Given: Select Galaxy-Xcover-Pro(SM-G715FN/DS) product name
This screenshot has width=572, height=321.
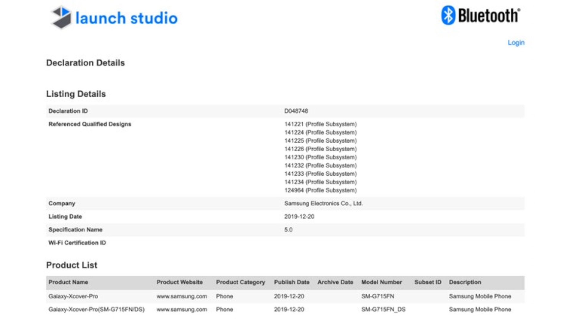Looking at the screenshot, I should pyautogui.click(x=97, y=309).
